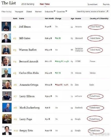The width and height of the screenshot is (111, 137).
Task: Open the Reprints link
Action: tap(106, 4)
